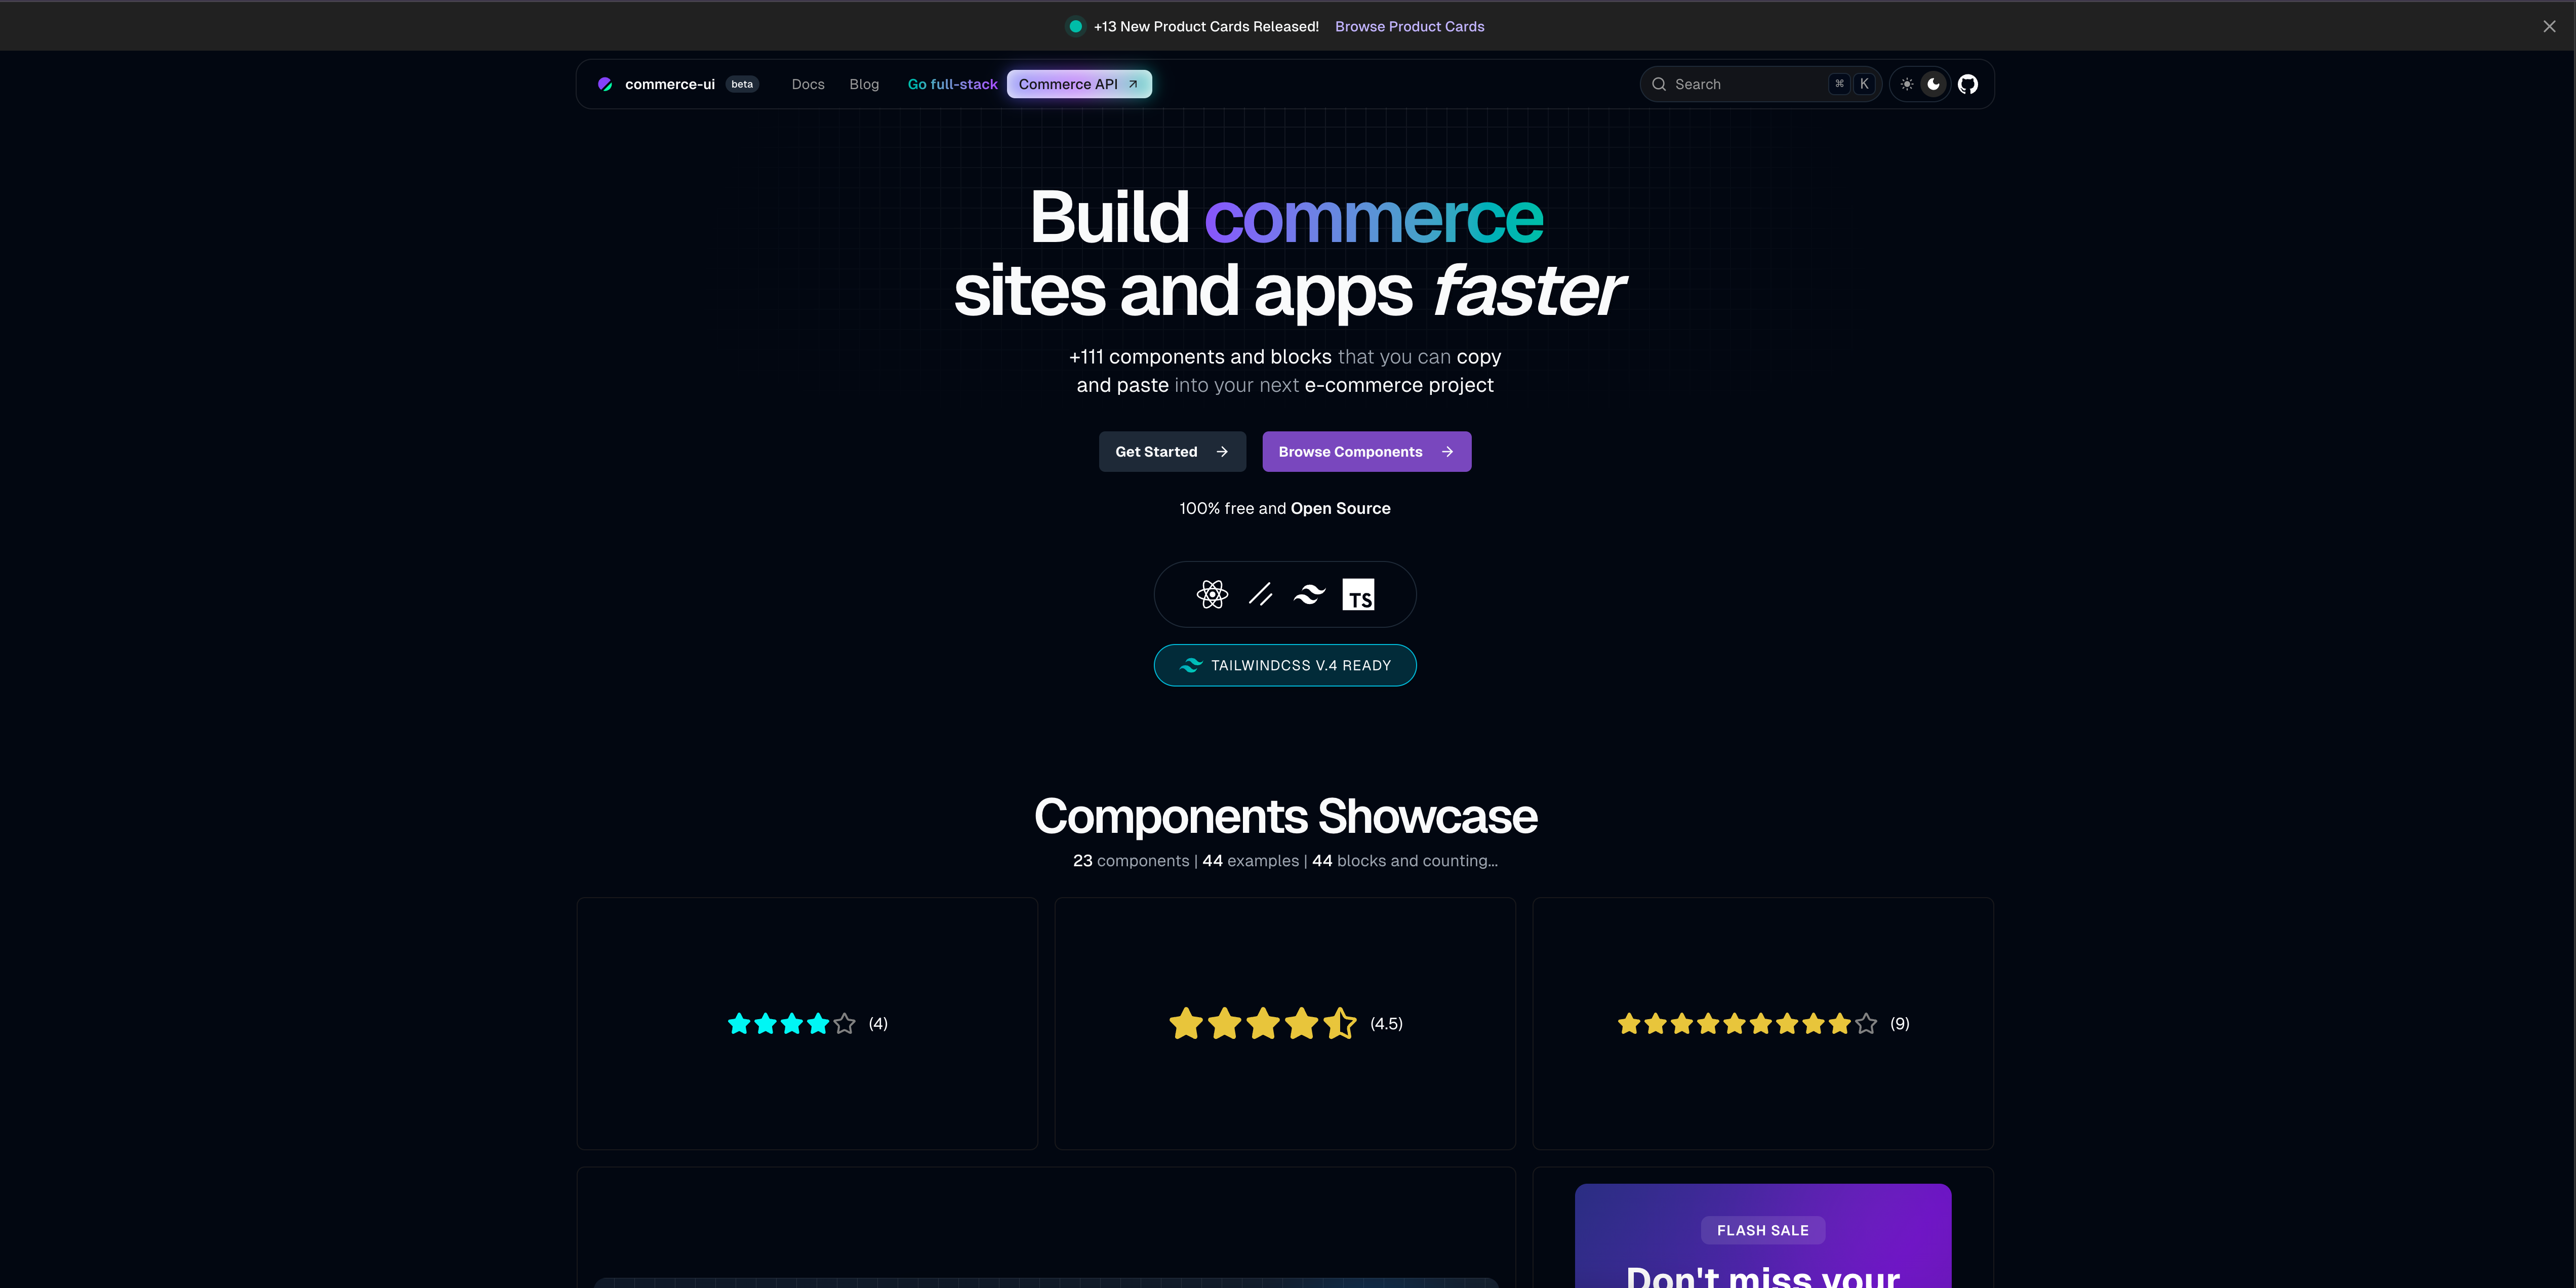Click inside the Search field

point(1750,84)
